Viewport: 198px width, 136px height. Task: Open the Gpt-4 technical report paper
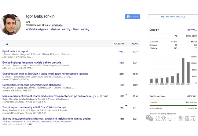click(x=15, y=52)
